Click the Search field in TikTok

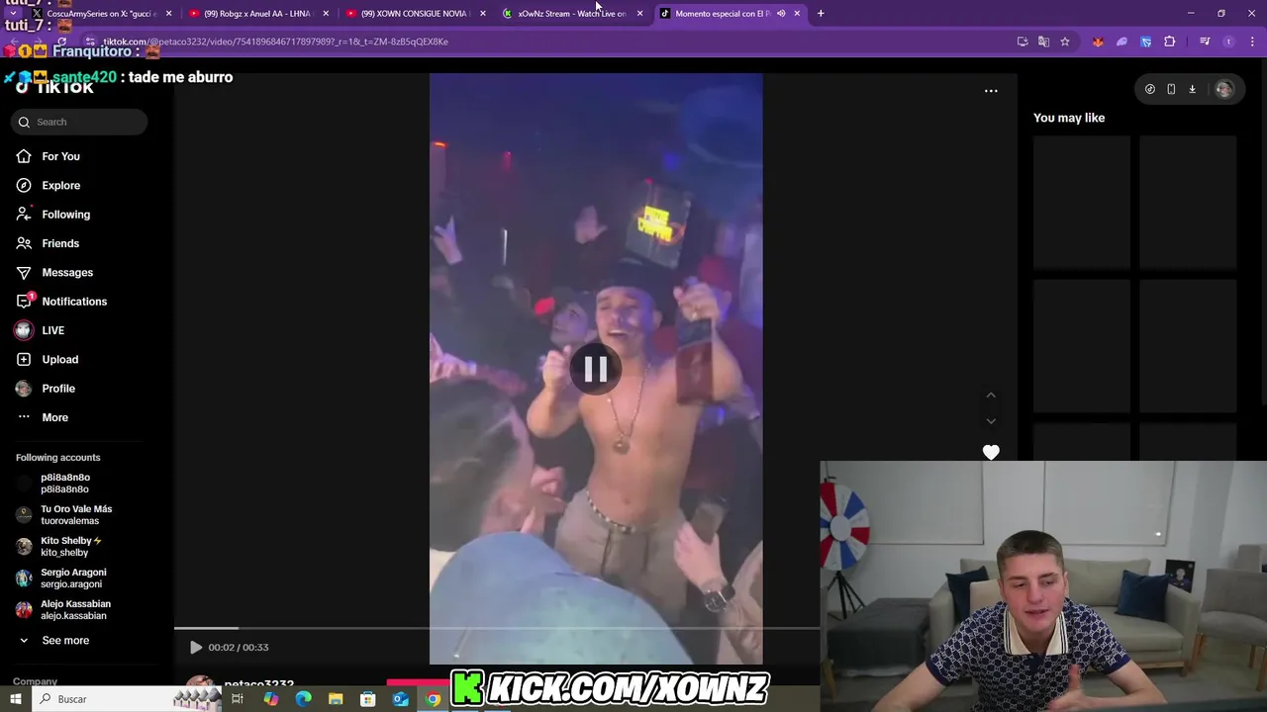pos(80,122)
